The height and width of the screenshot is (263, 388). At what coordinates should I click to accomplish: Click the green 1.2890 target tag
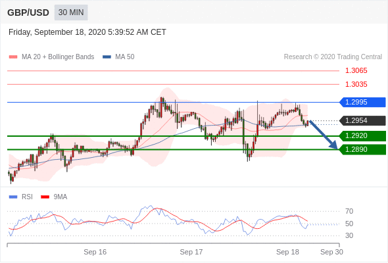tap(362, 150)
